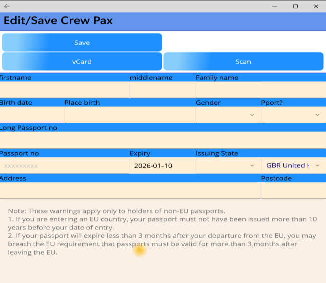The image size is (326, 283).
Task: Click the Birth date field
Action: click(x=32, y=115)
